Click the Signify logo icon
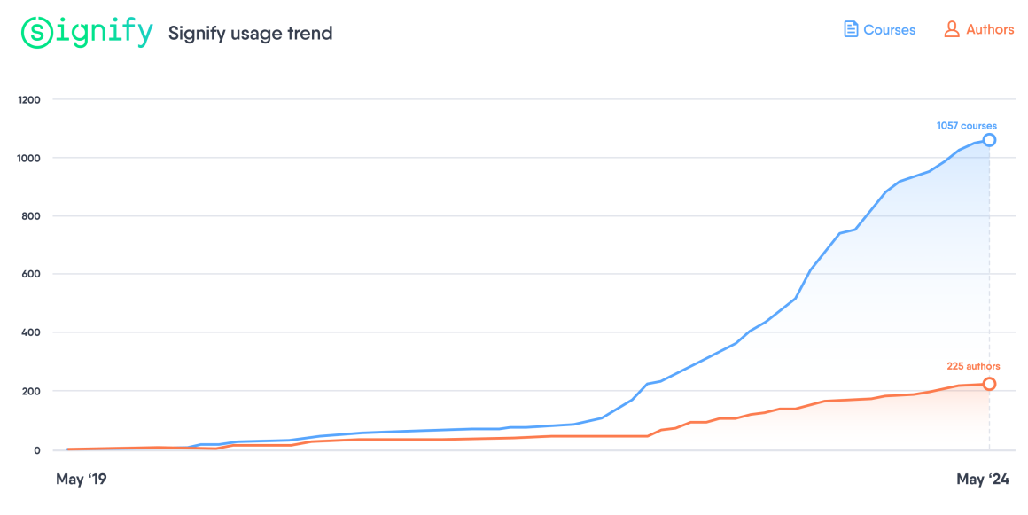This screenshot has width=1028, height=515. click(x=36, y=33)
